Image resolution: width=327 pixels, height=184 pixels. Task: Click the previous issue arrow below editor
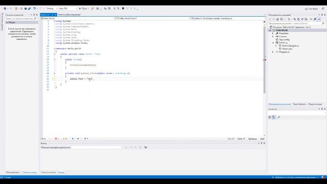(73, 139)
